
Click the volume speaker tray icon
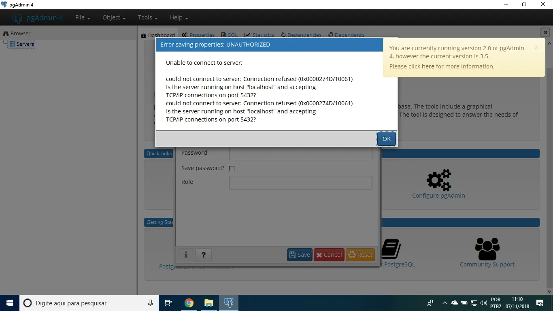484,303
